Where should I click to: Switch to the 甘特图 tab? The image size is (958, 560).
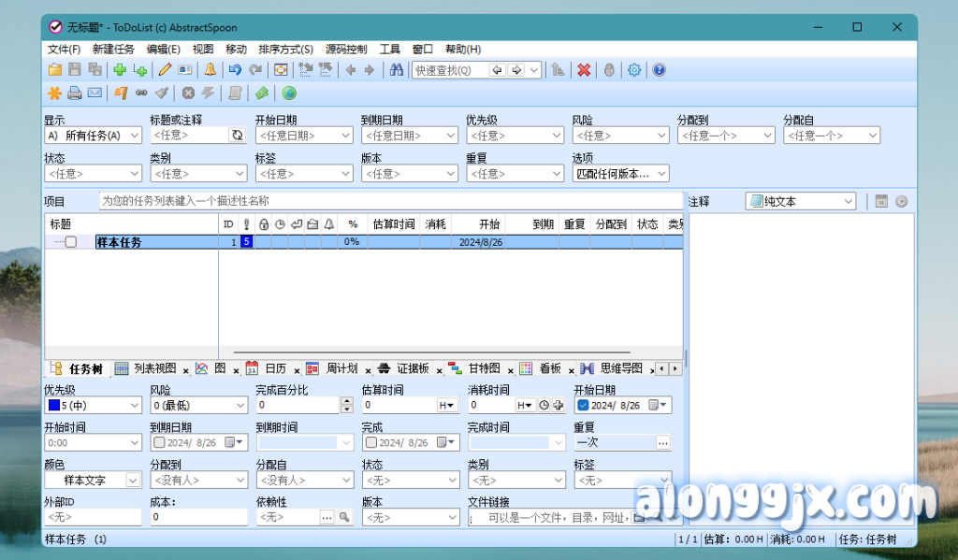pyautogui.click(x=483, y=368)
